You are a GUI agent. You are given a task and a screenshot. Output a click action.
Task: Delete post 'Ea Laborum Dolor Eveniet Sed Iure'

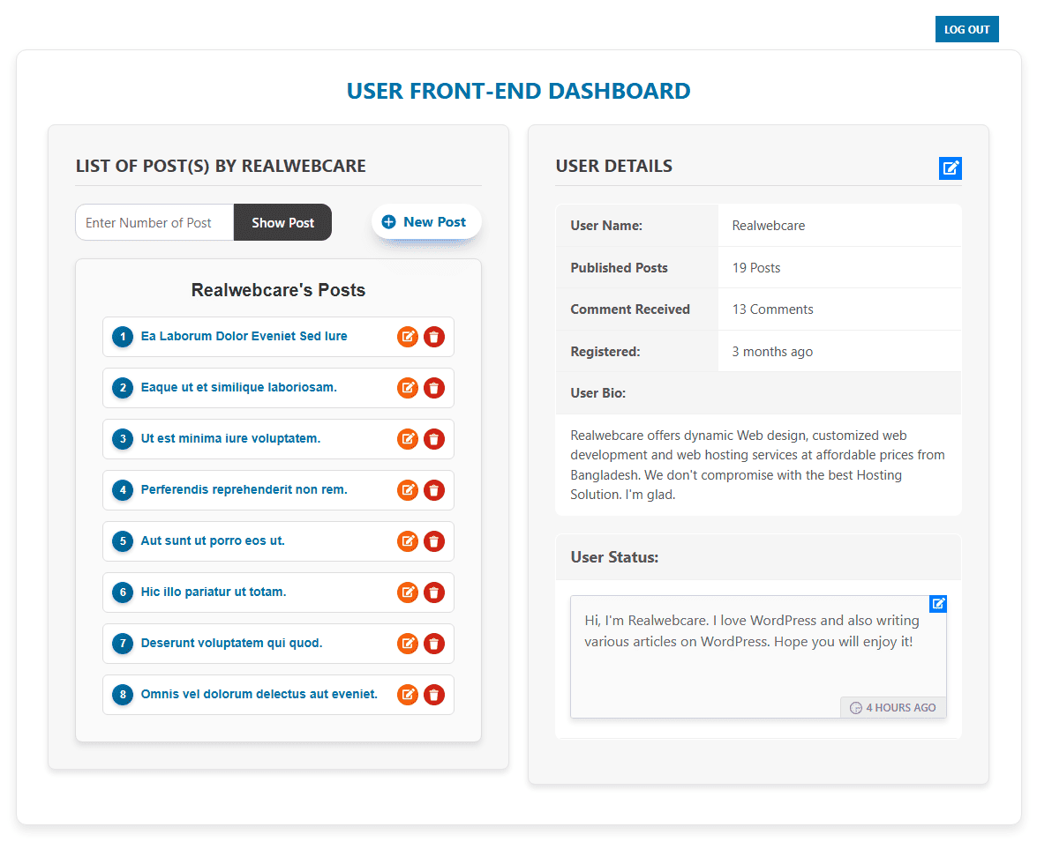pos(433,337)
